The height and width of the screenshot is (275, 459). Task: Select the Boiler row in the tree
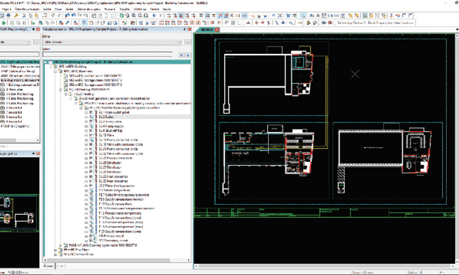coord(106,117)
